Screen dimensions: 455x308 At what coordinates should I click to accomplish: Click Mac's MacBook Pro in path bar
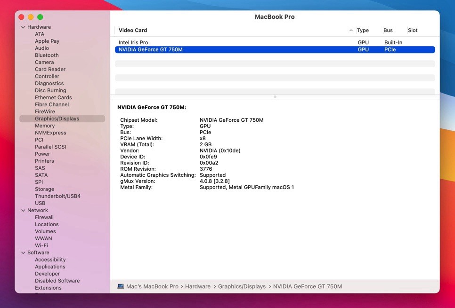pos(152,286)
